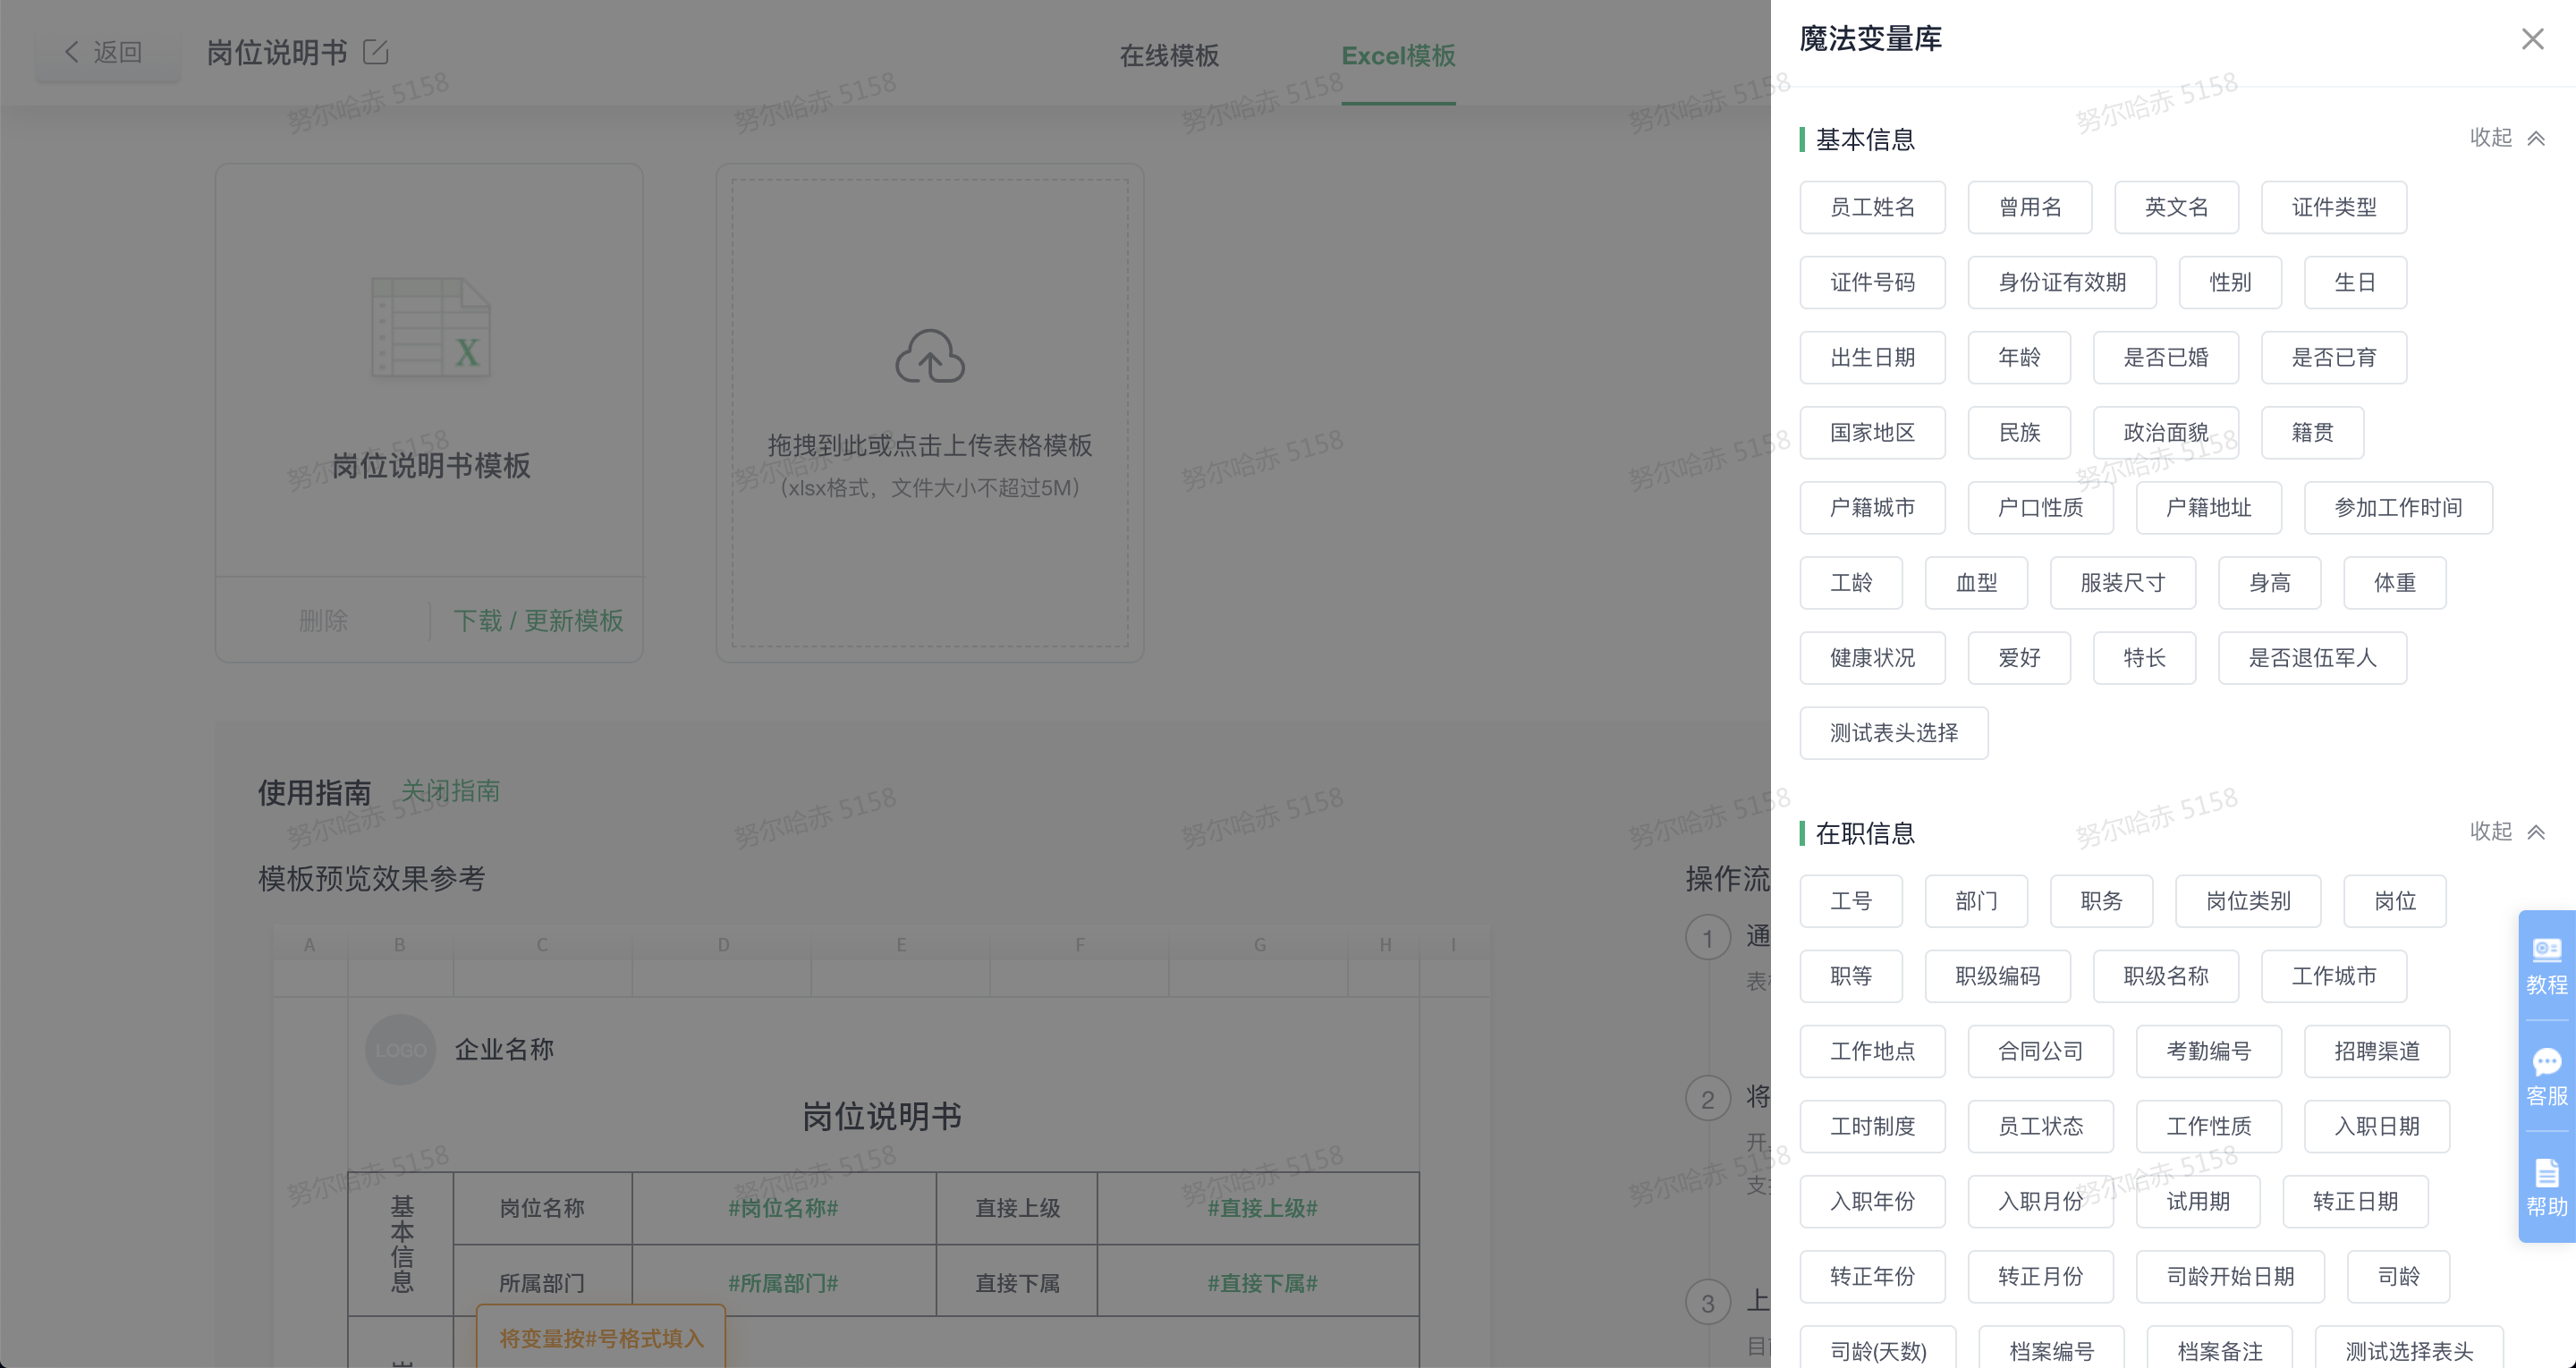Switch to the Excel模板 tab
2576x1368 pixels.
tap(1398, 56)
